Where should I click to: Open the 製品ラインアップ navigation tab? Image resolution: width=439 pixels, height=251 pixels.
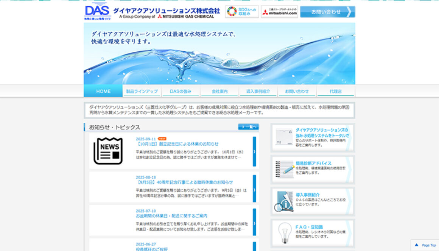tap(142, 91)
